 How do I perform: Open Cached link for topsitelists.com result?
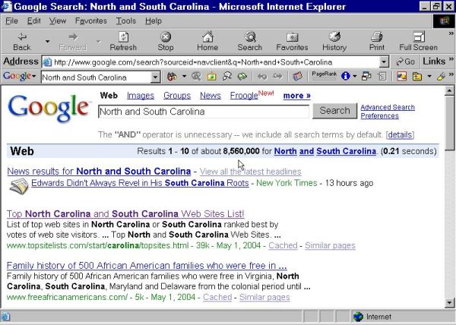pyautogui.click(x=283, y=245)
